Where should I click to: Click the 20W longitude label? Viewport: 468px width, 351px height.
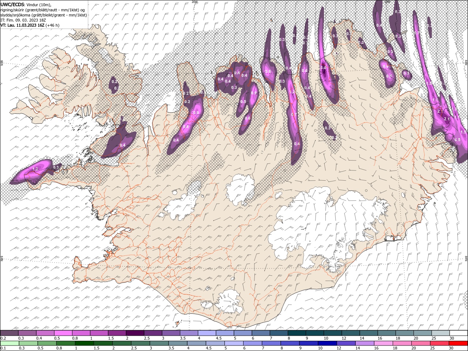tap(194, 2)
